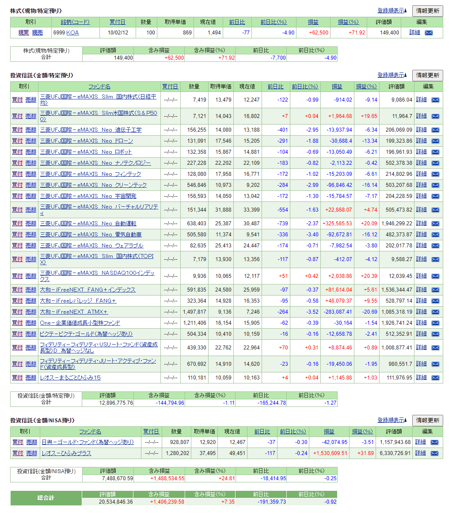This screenshot has height=516, width=456.
Task: Click mail icon for eMAXIS Neo 遺伝子工学 row
Action: click(x=435, y=130)
